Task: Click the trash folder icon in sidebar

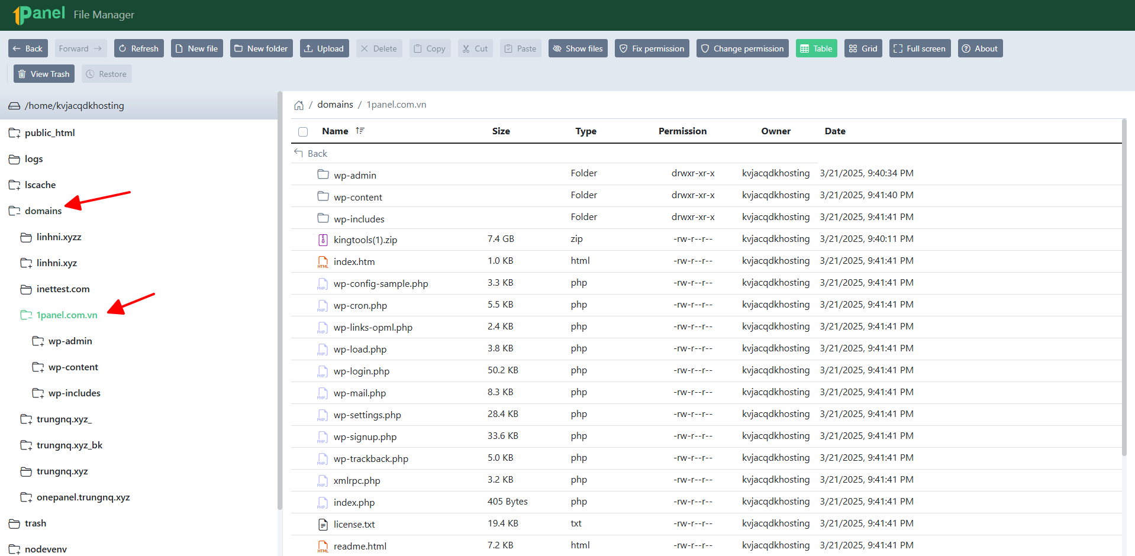Action: pyautogui.click(x=14, y=523)
